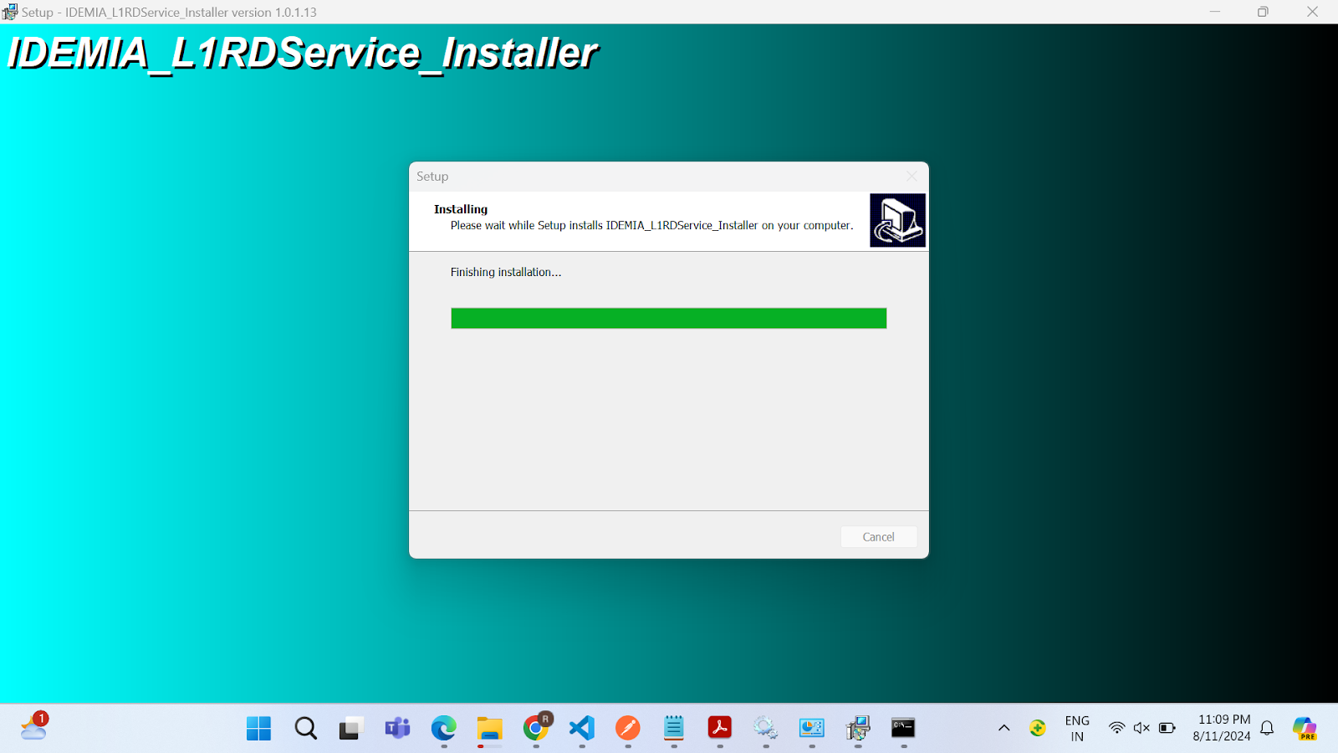Open Task View on taskbar
The image size is (1338, 753).
click(x=351, y=729)
